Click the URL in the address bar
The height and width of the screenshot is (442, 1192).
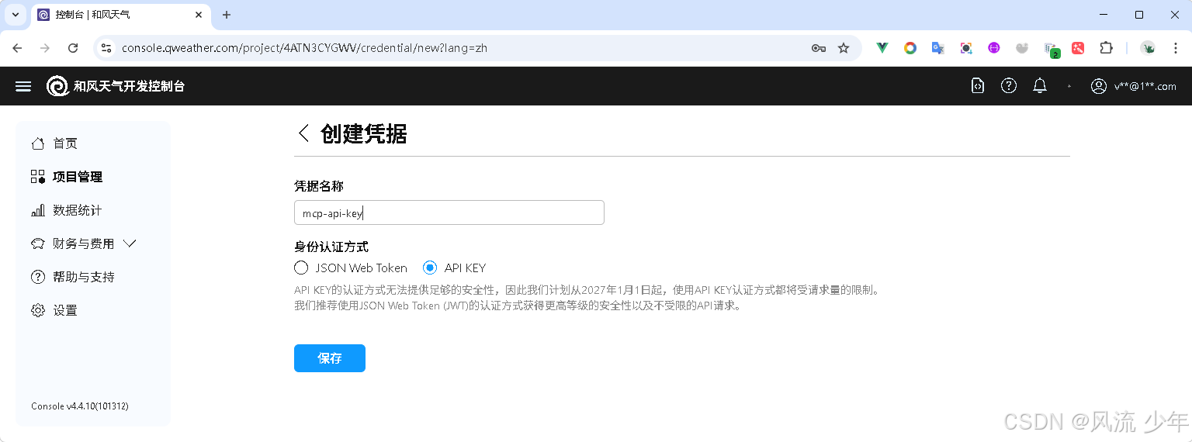[304, 48]
